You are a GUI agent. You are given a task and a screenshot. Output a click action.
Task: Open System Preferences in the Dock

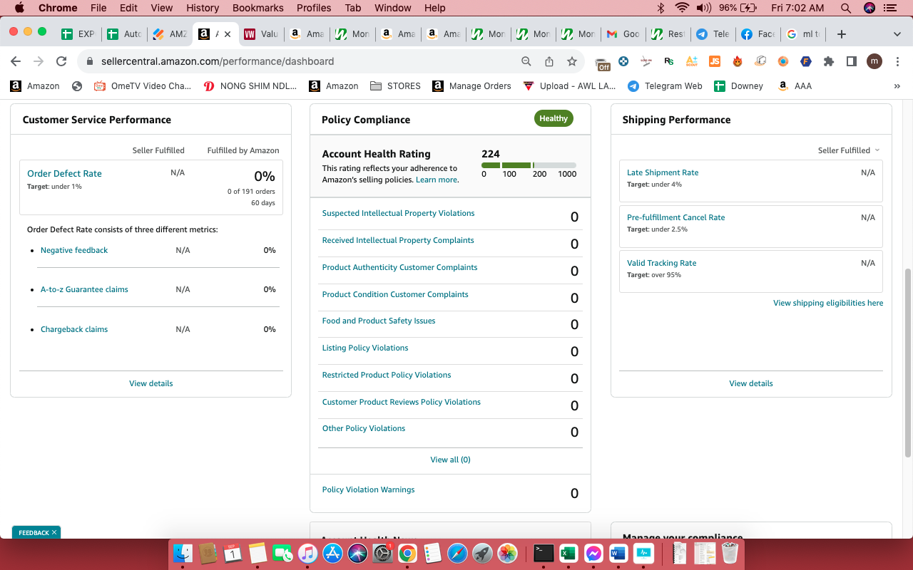(383, 553)
